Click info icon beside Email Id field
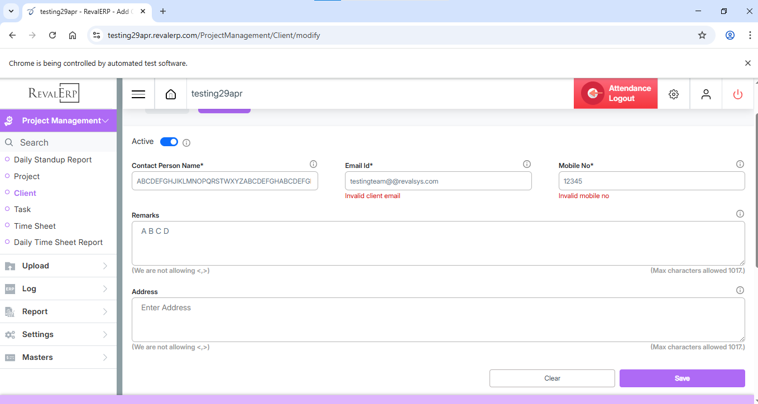The width and height of the screenshot is (758, 404). (526, 164)
